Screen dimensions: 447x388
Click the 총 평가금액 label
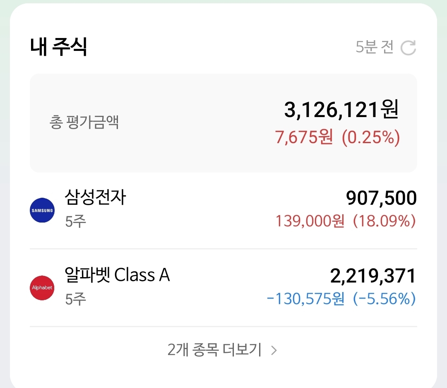click(x=84, y=123)
